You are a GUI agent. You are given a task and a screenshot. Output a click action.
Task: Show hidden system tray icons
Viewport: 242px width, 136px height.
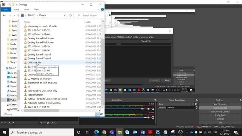pyautogui.click(x=187, y=132)
